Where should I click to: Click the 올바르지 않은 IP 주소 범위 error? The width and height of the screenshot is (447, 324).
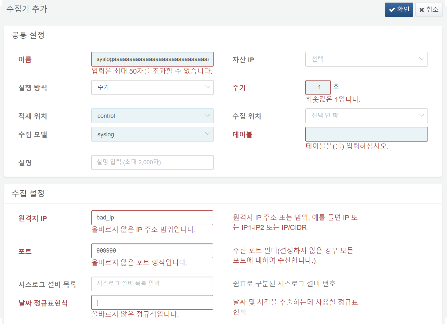[144, 230]
